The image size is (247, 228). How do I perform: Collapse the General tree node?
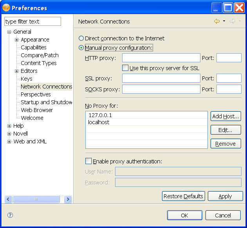click(9, 32)
